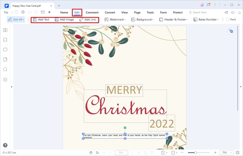The height and width of the screenshot is (156, 243).
Task: Open the bookmarks panel icon
Action: [x=5, y=40]
